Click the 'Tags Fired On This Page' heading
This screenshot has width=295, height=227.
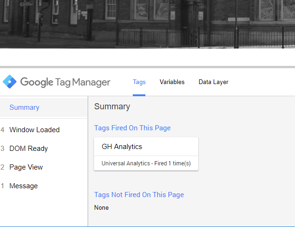point(132,128)
